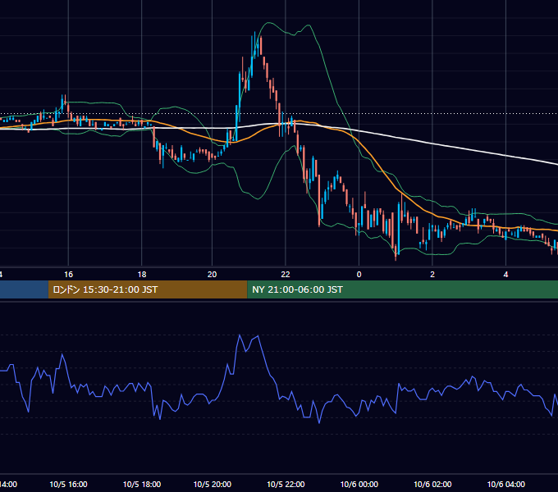This screenshot has width=558, height=492.
Task: Click the 10/5 22:00 date label
Action: pyautogui.click(x=286, y=484)
